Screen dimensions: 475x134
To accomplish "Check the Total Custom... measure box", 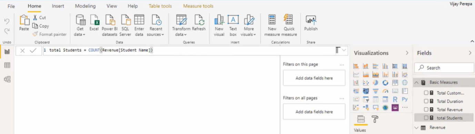I will tap(426, 93).
